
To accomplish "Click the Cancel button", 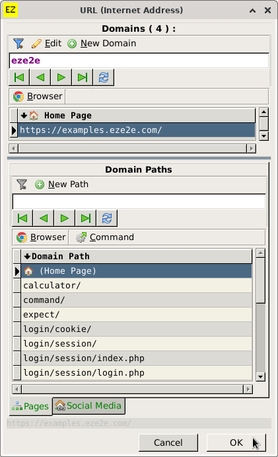I will tap(168, 442).
